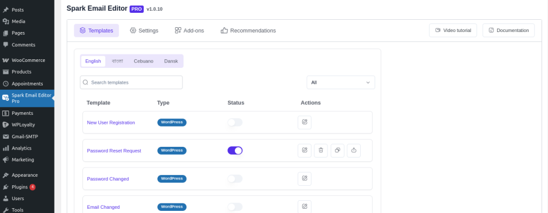Click the WooCommerce logo icon
The image size is (548, 213).
coord(5,60)
